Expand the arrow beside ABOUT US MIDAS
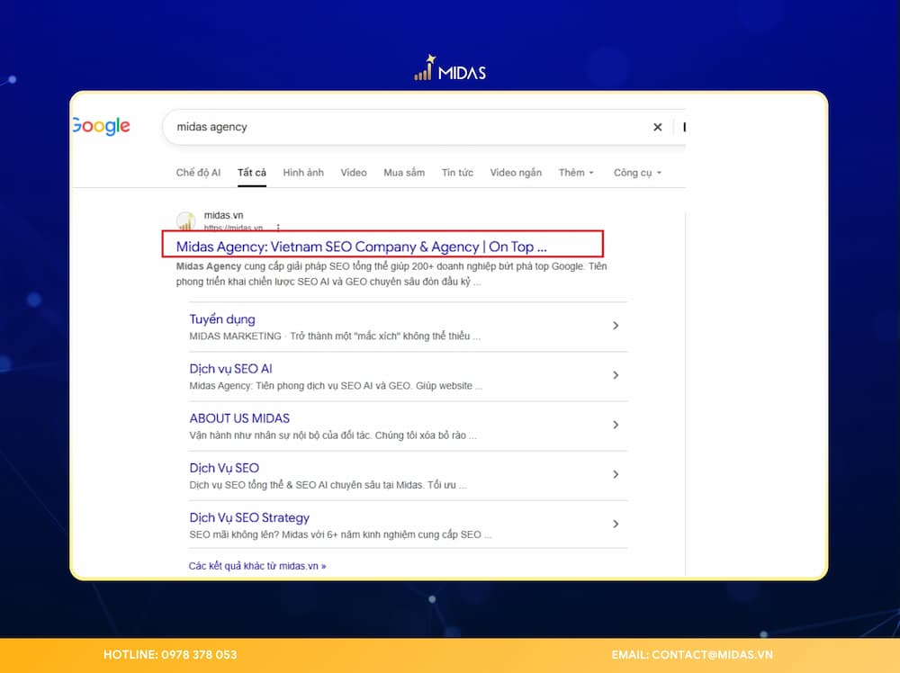 (x=616, y=425)
